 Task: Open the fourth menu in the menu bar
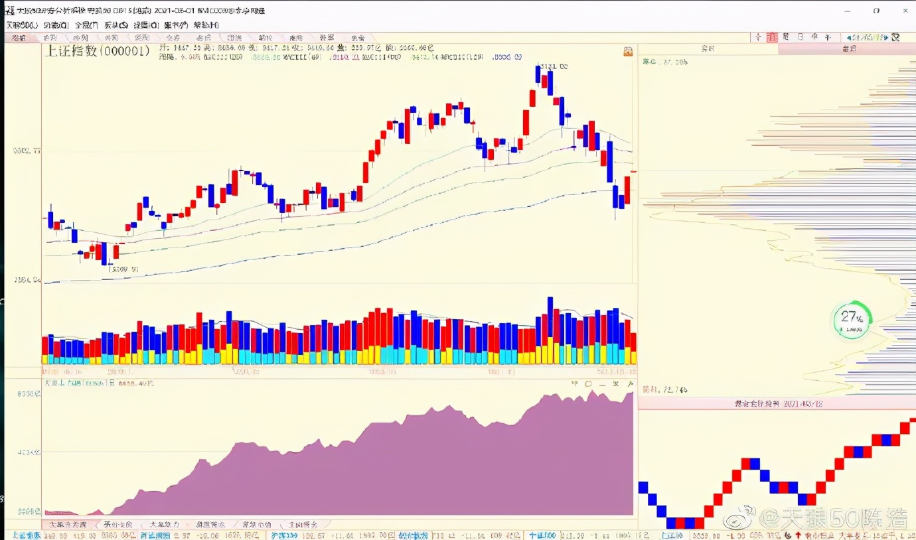[x=116, y=25]
